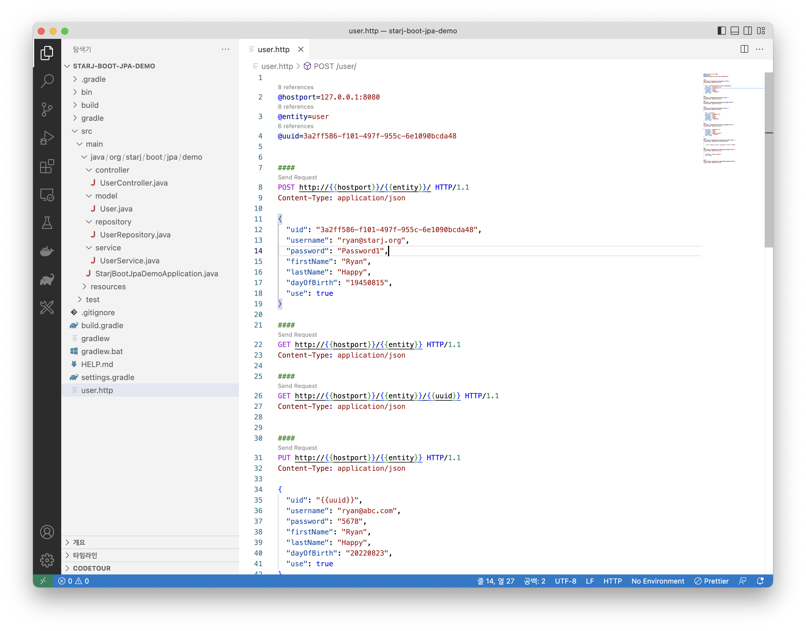Open the Extensions view
806x631 pixels.
coord(47,166)
